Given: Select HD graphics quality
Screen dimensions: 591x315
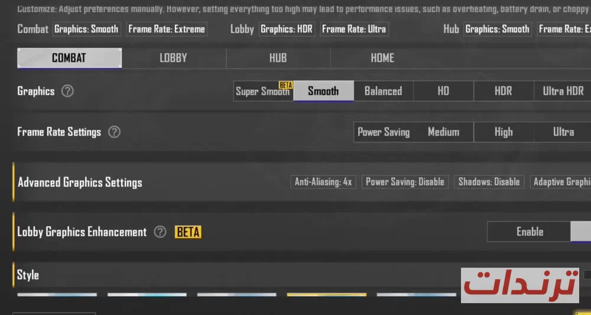Looking at the screenshot, I should tap(443, 91).
